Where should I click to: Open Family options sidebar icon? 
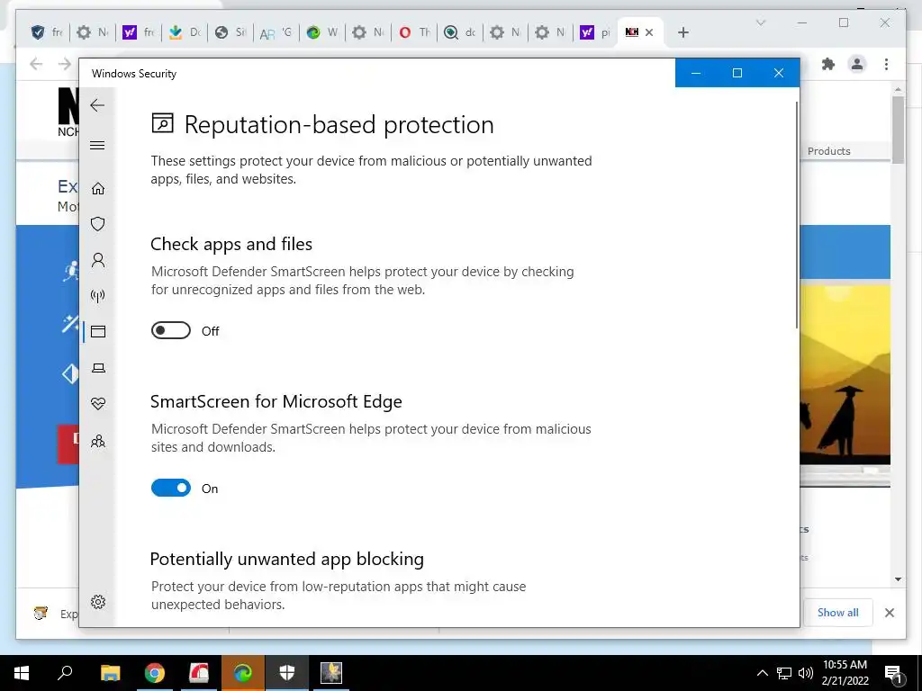point(98,441)
